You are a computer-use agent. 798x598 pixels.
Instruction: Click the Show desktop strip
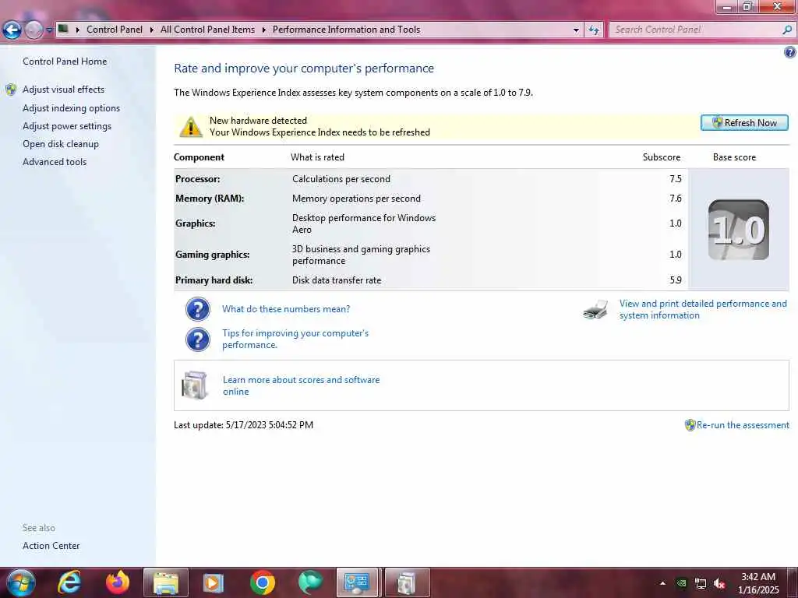(794, 582)
